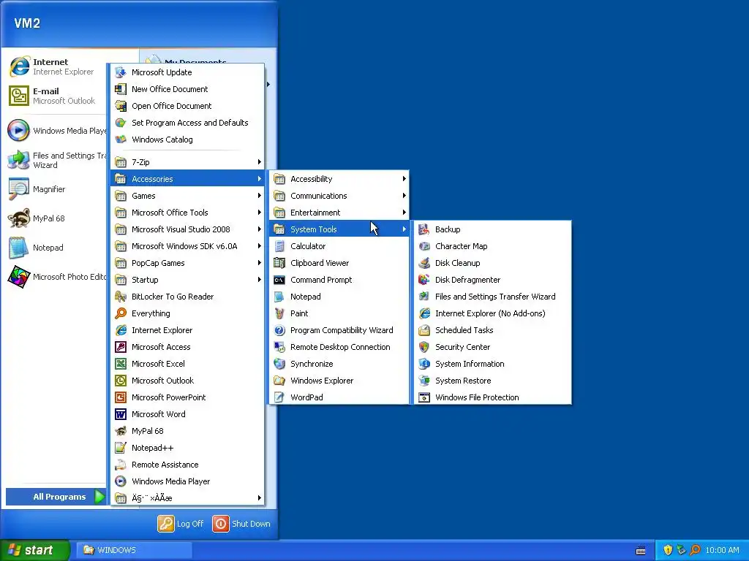Screen dimensions: 749x561
Task: Click the Windows Catalog icon
Action: tap(121, 140)
